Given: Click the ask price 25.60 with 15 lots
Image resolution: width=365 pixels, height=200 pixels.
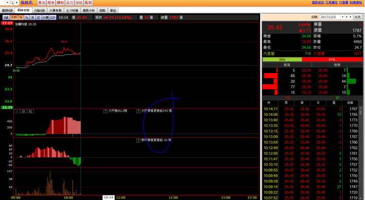Looking at the screenshot, I should 323,92.
